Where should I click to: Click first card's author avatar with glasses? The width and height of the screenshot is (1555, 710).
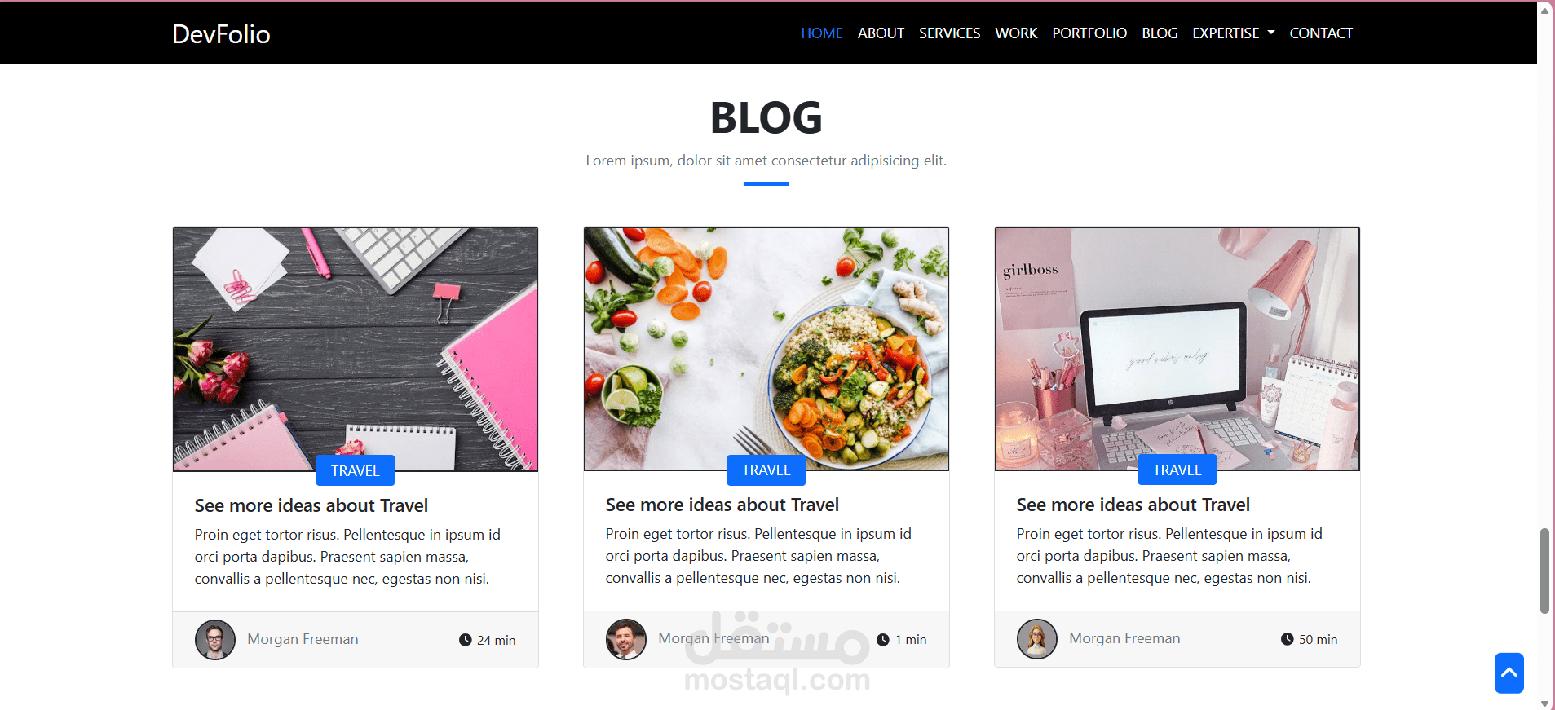215,640
